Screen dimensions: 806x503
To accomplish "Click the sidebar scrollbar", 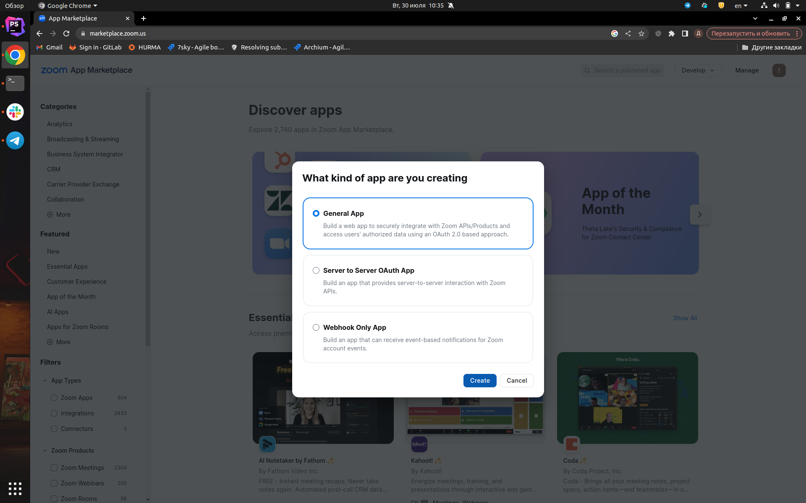I will click(x=148, y=218).
